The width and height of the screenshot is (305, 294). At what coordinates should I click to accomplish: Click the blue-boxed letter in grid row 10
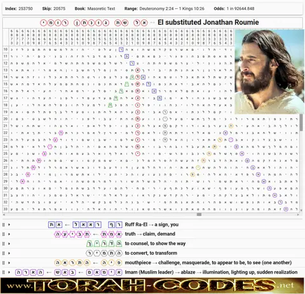point(121,50)
